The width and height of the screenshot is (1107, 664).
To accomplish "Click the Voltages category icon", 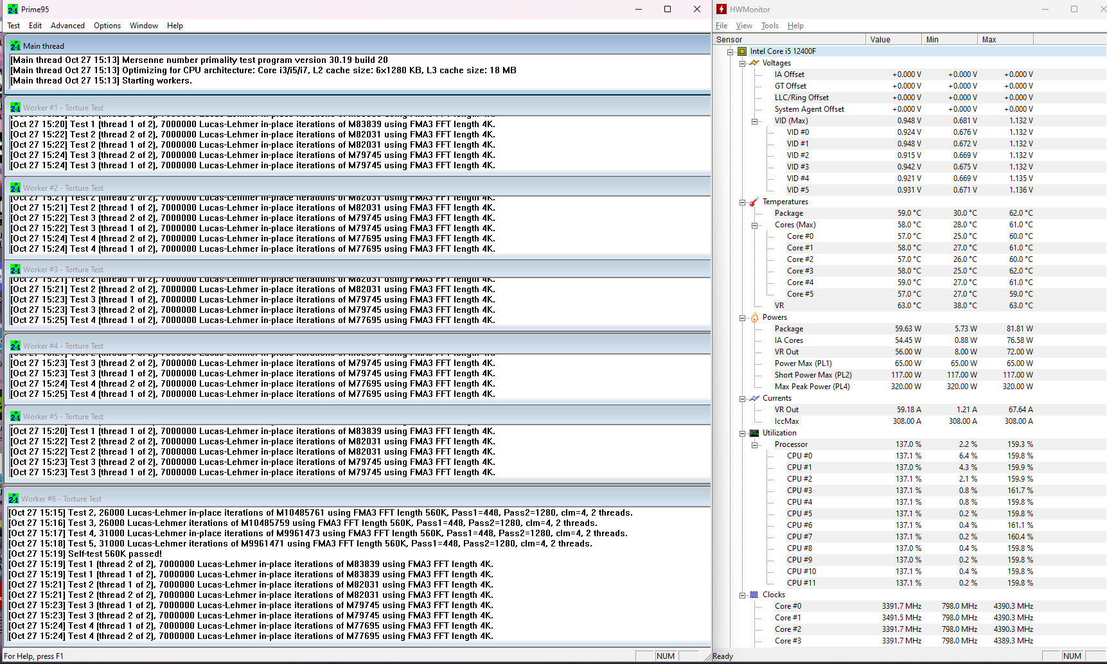I will [x=754, y=63].
